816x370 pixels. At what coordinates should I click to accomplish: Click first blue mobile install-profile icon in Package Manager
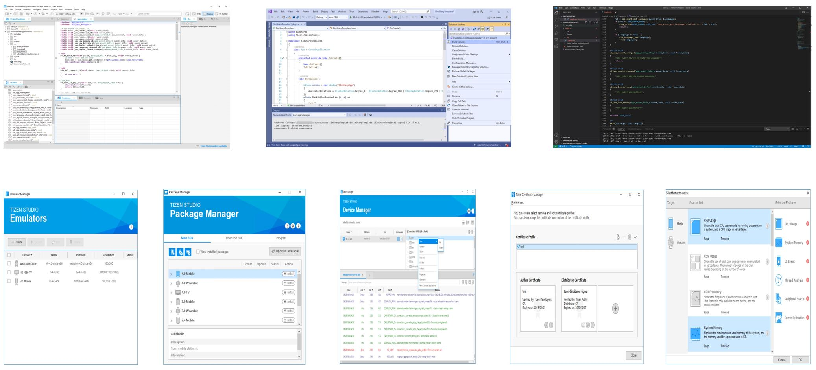pos(172,252)
